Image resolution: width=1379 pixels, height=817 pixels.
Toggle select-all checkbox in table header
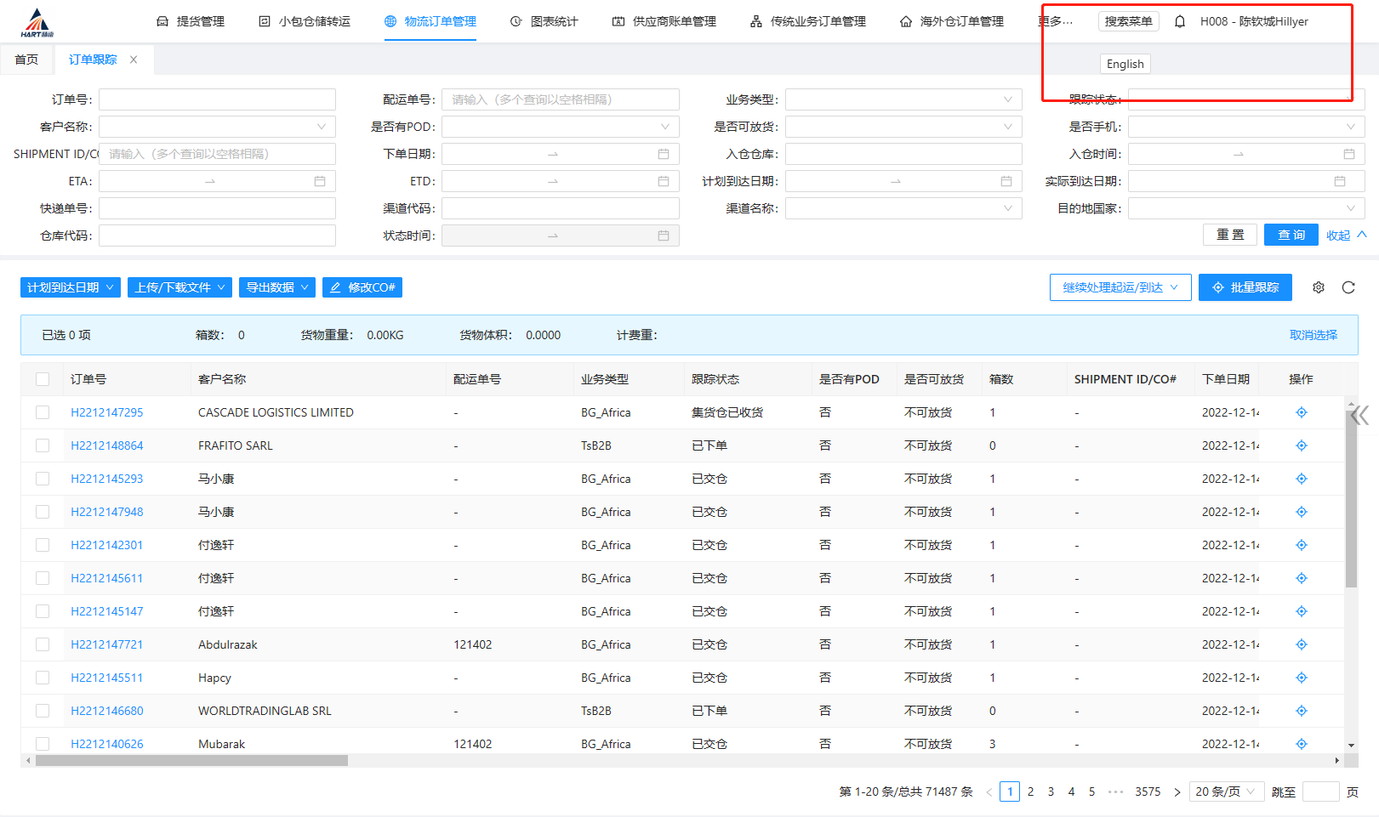click(x=43, y=379)
